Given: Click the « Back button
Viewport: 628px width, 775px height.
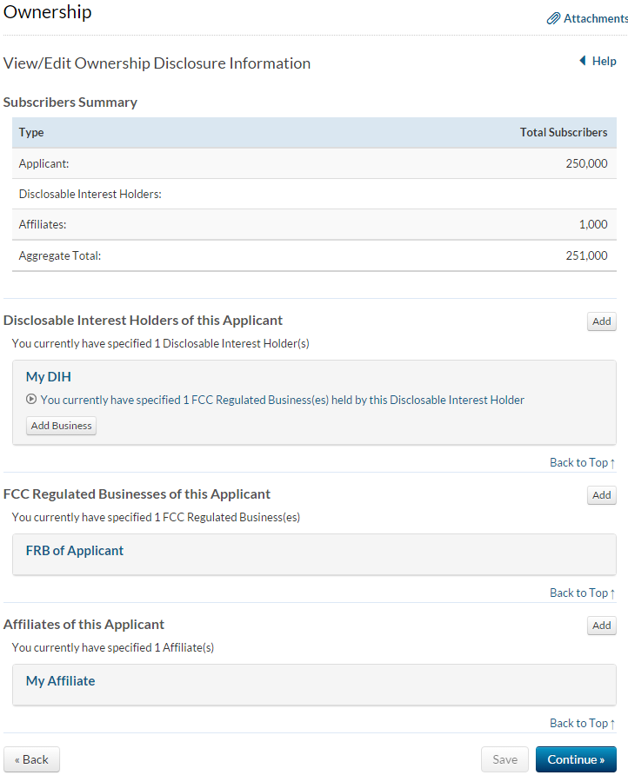Looking at the screenshot, I should point(31,759).
